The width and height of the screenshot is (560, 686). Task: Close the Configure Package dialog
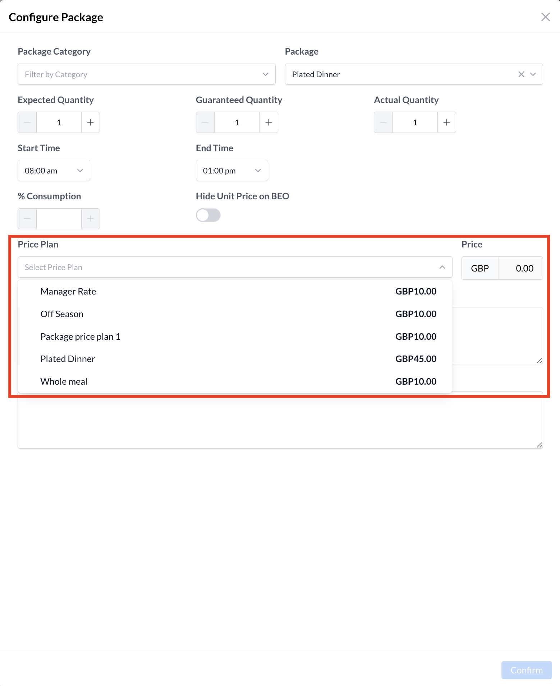coord(545,17)
